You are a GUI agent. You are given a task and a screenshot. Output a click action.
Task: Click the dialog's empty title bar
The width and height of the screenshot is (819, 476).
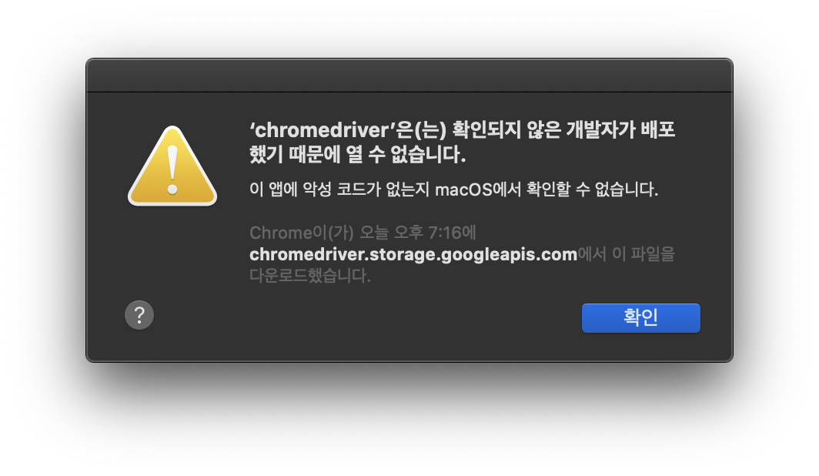click(409, 75)
